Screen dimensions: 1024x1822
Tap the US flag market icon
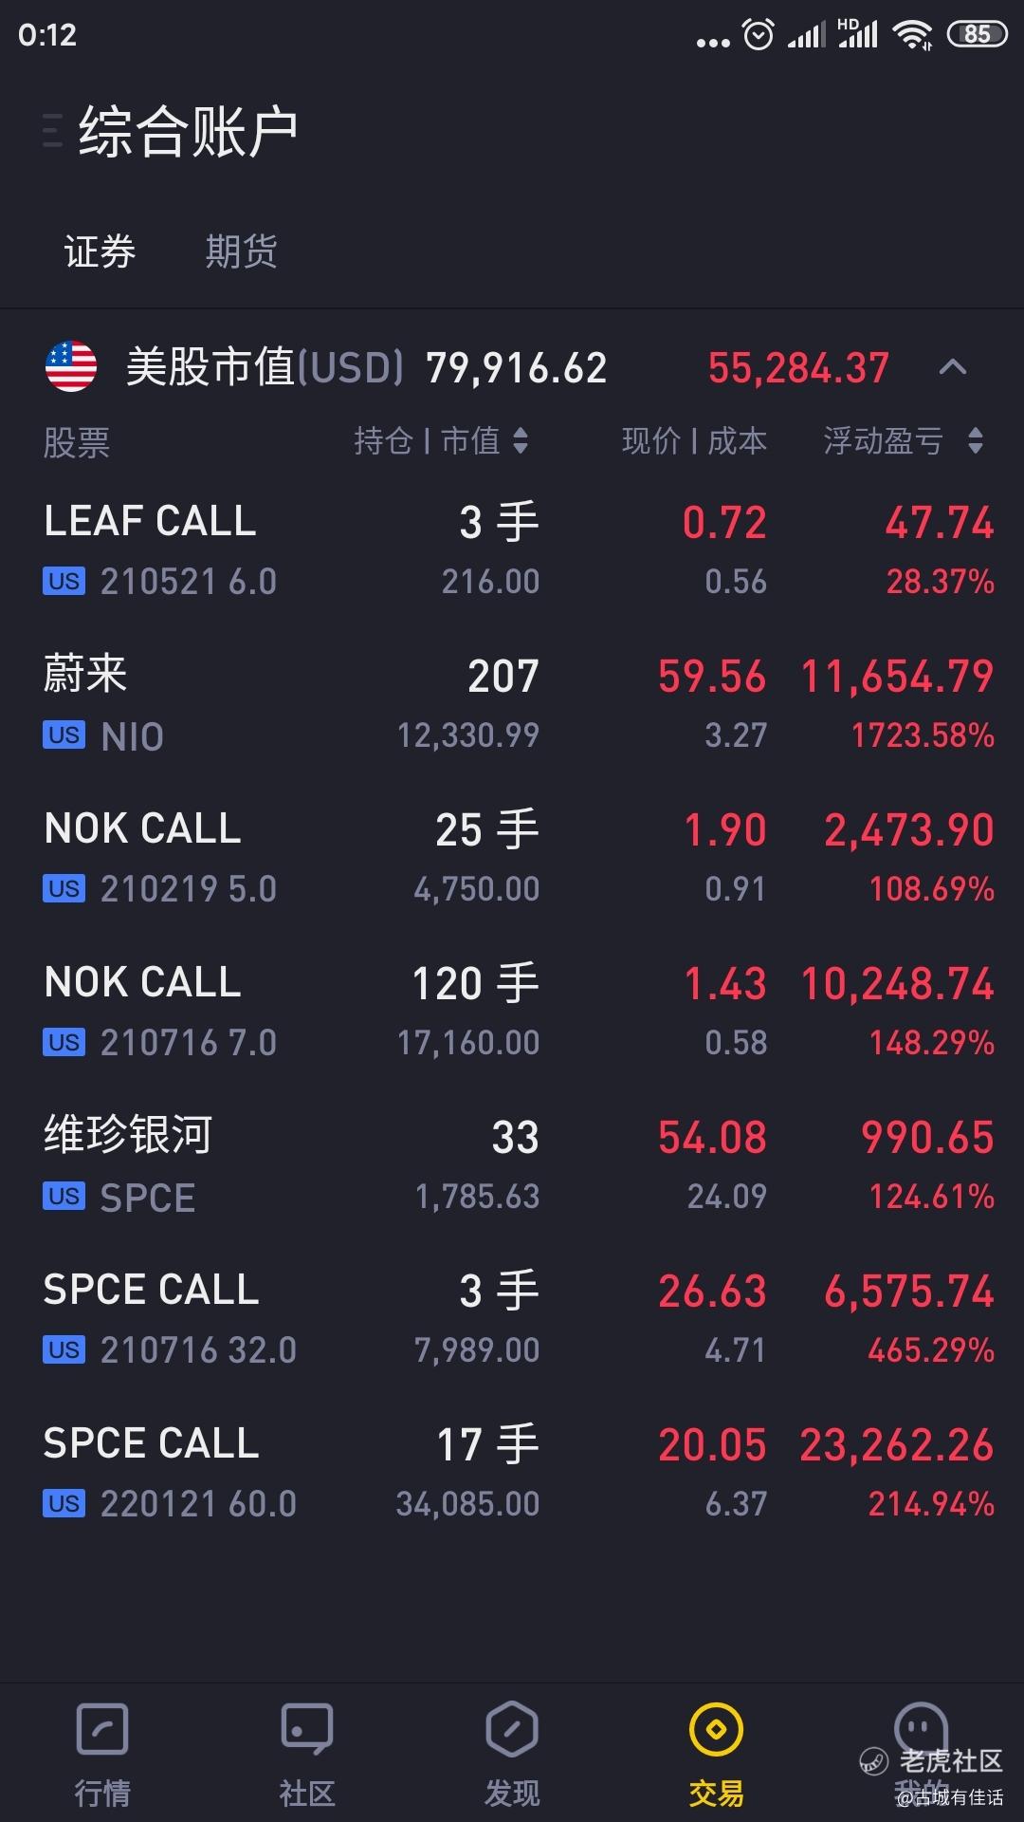[71, 367]
